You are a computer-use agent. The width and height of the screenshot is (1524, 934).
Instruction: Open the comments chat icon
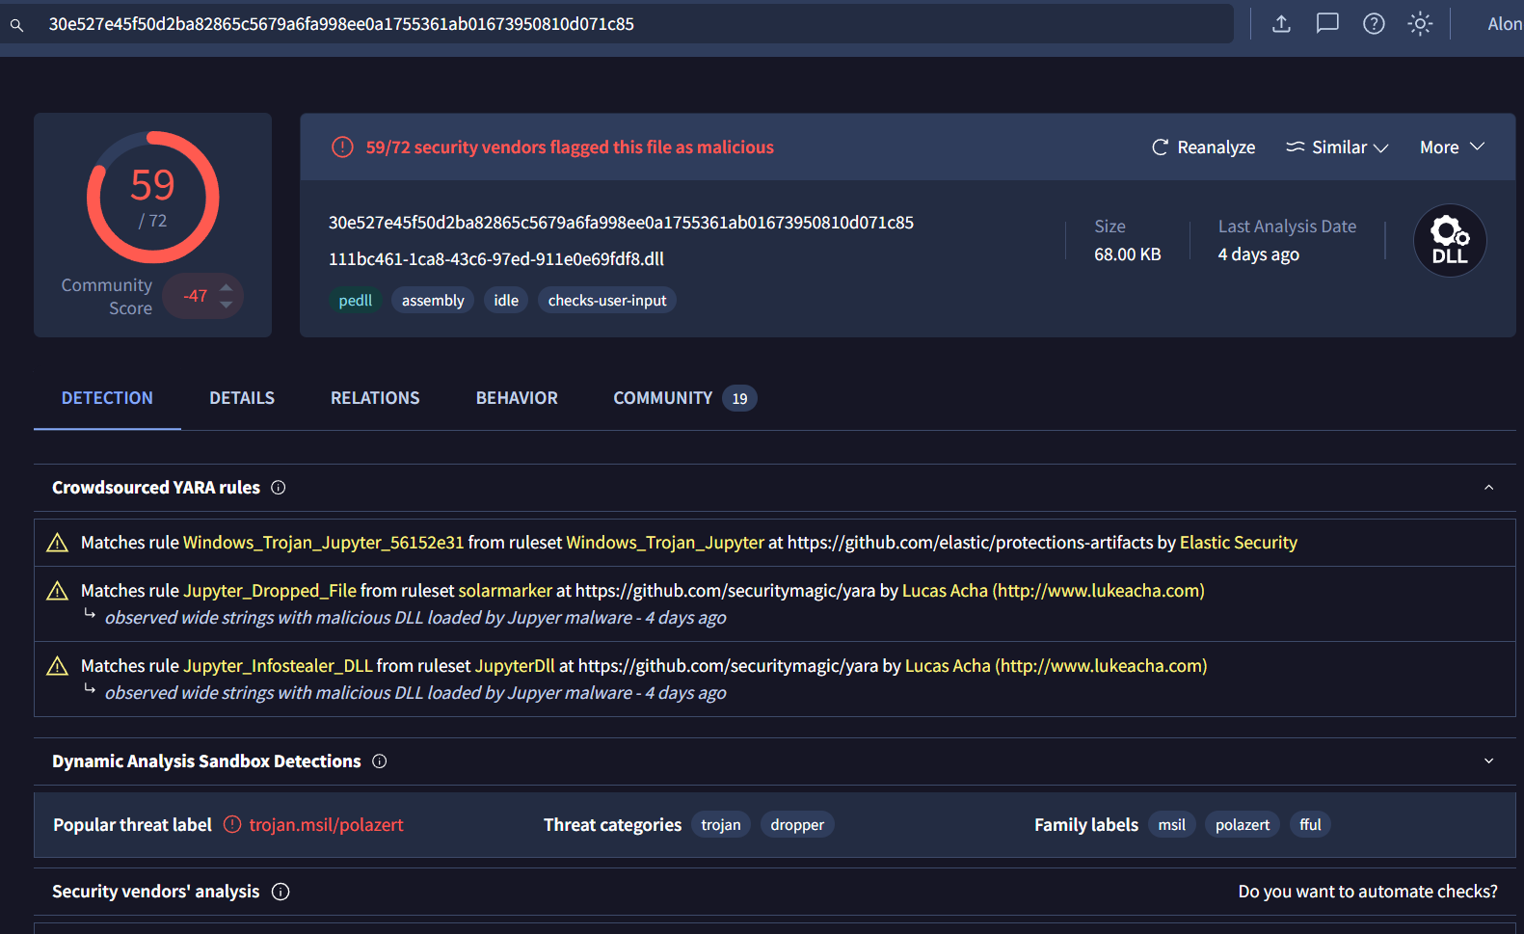(x=1327, y=24)
